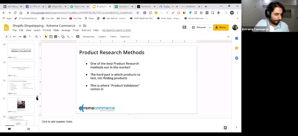Click the filmstrip scrollbar thumb
The height and width of the screenshot is (136, 298).
click(x=37, y=98)
